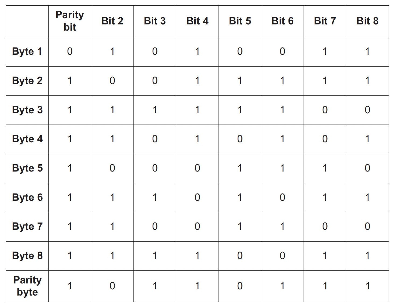Click the Bit 2 cell in Byte 7
The height and width of the screenshot is (306, 394).
[x=112, y=227]
